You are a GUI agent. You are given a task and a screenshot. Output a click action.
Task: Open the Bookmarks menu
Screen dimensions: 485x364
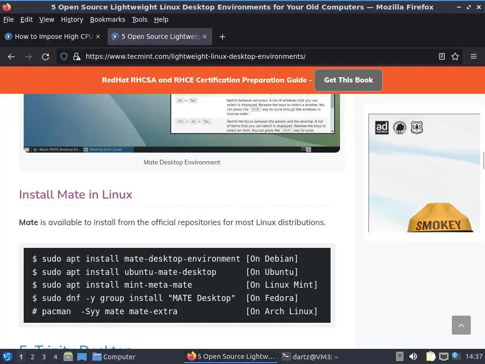(108, 19)
